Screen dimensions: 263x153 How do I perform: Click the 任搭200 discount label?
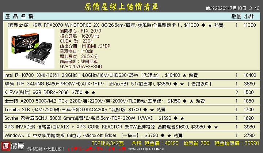tap(199, 84)
